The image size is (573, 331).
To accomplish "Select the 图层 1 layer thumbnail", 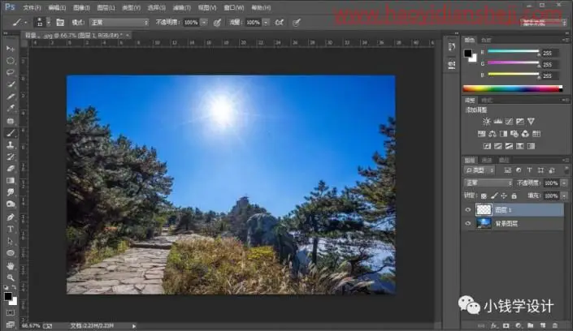I will [484, 210].
